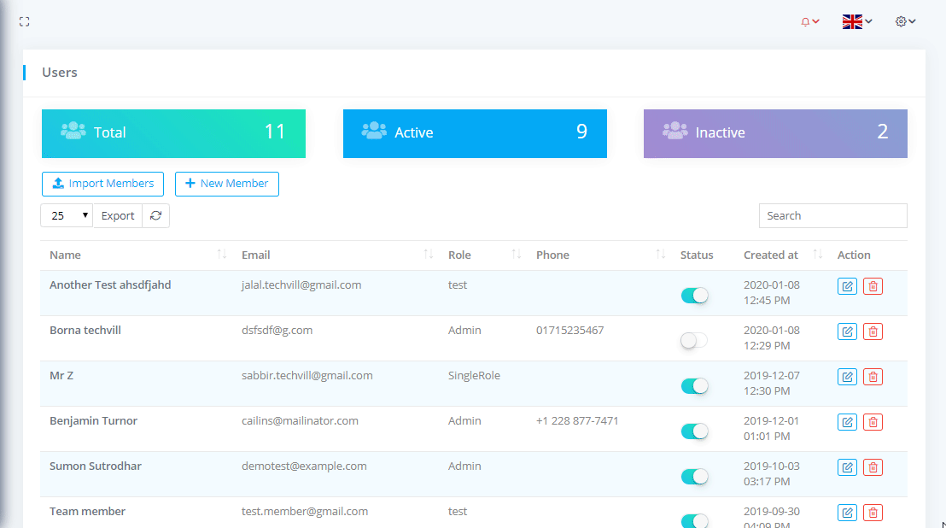Screen dimensions: 946x528
Task: Expand the settings gear dropdown
Action: point(905,21)
